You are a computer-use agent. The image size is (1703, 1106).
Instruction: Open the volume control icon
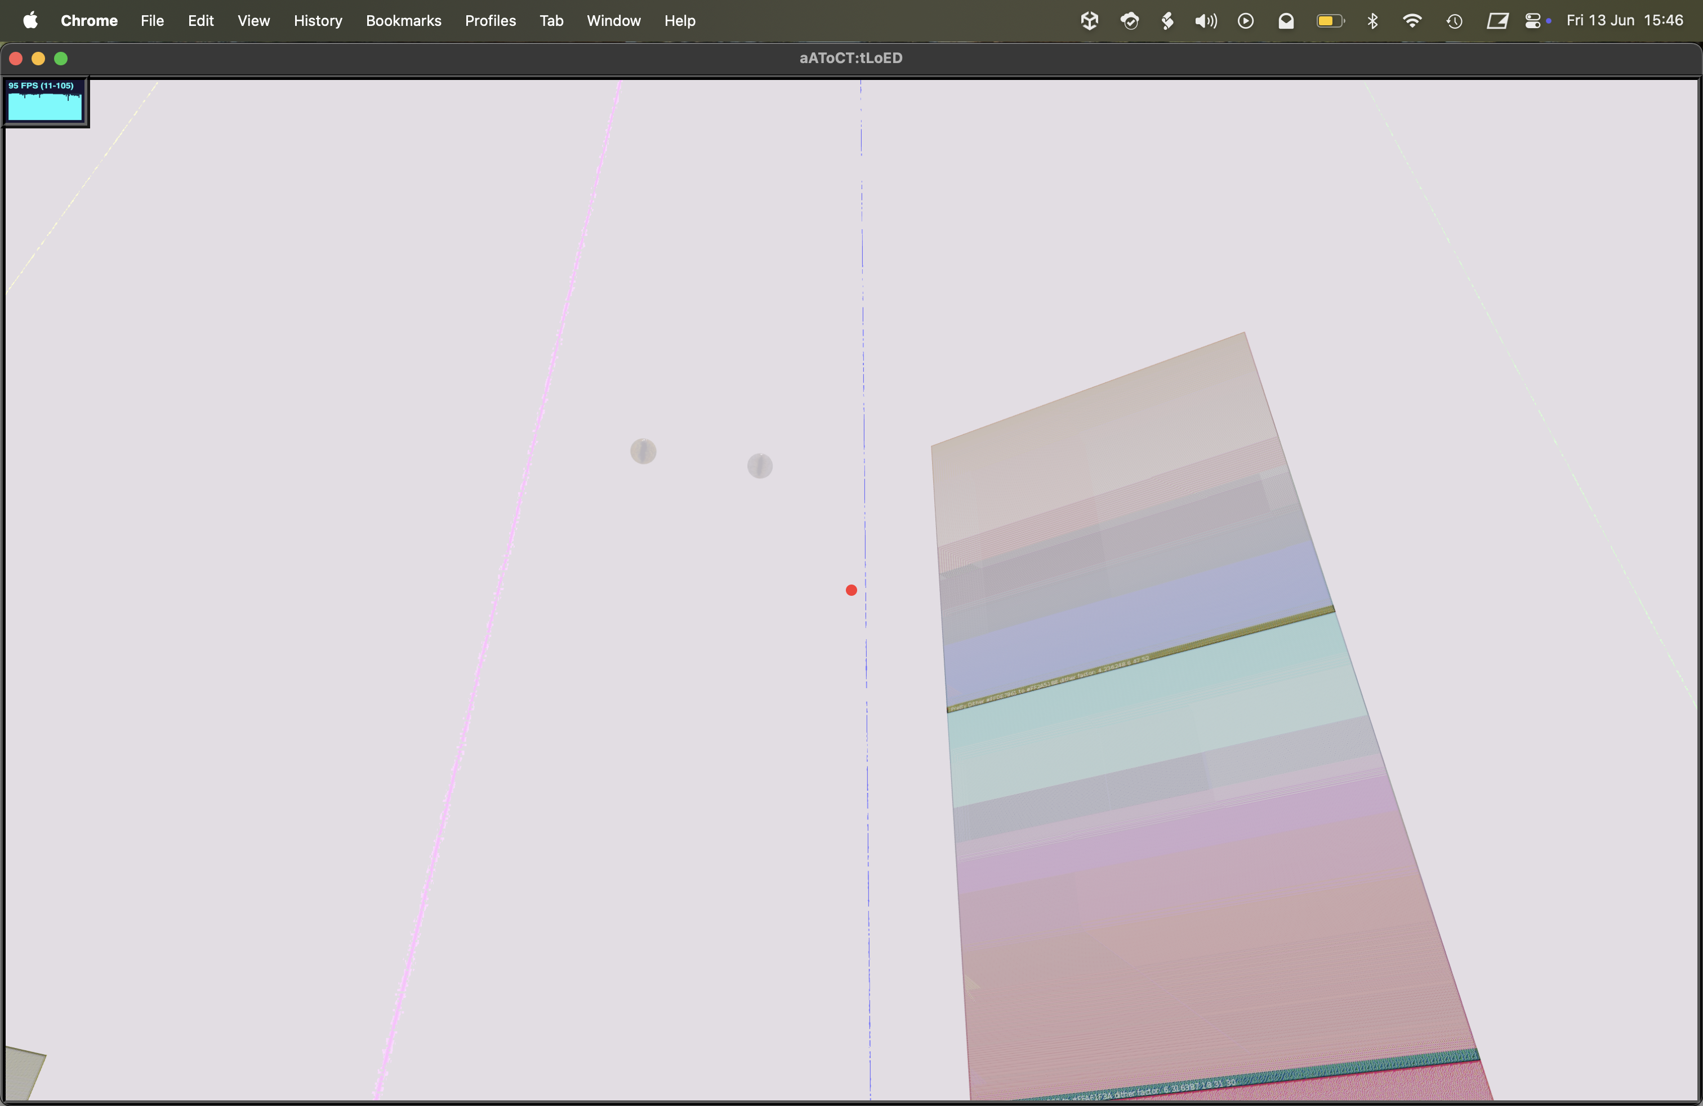pos(1205,20)
